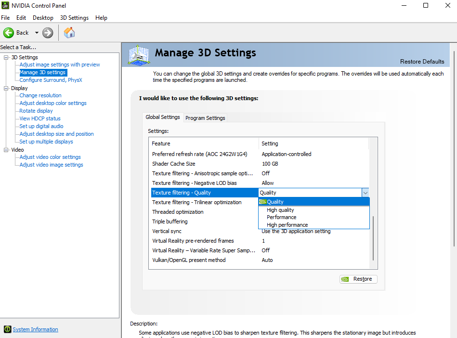Select Virtual Reality pre-rendered frames row
457x338 pixels.
260,241
